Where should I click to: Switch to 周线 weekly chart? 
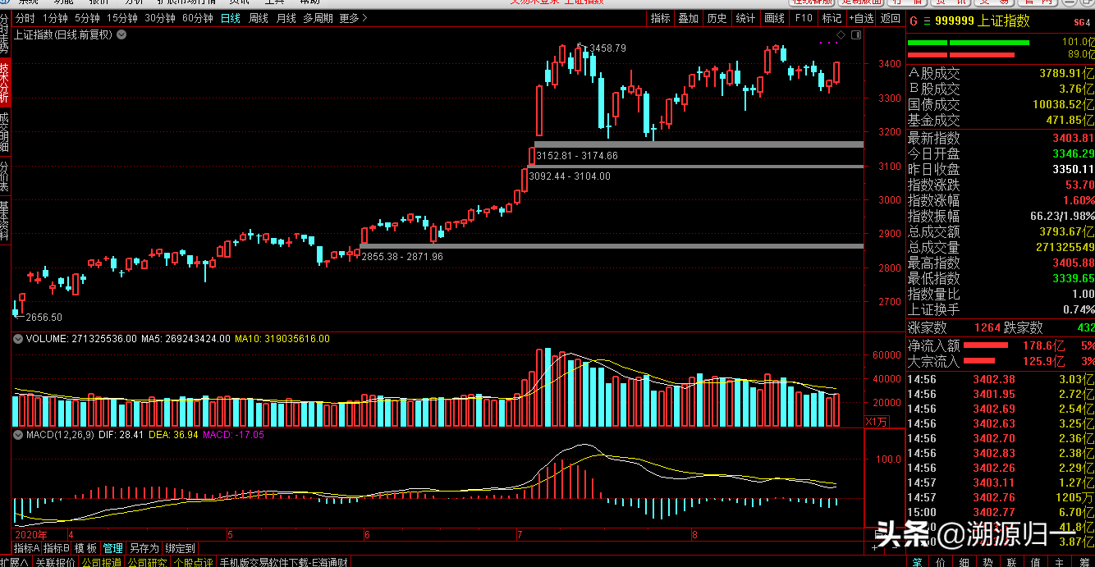[259, 18]
